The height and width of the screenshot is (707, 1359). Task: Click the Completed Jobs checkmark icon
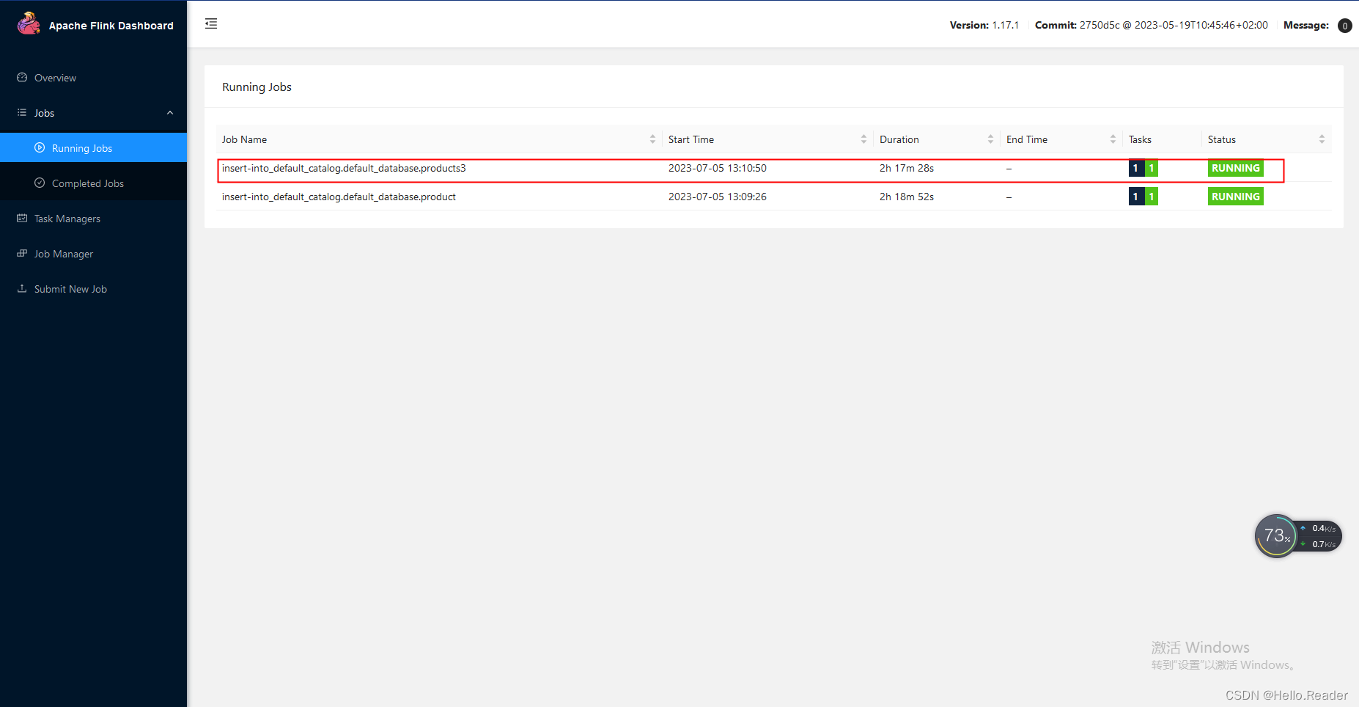tap(40, 183)
